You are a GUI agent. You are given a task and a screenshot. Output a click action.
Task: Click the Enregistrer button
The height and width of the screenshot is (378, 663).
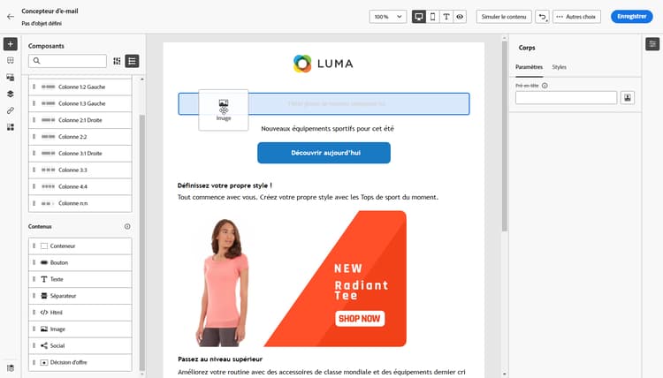(x=632, y=17)
